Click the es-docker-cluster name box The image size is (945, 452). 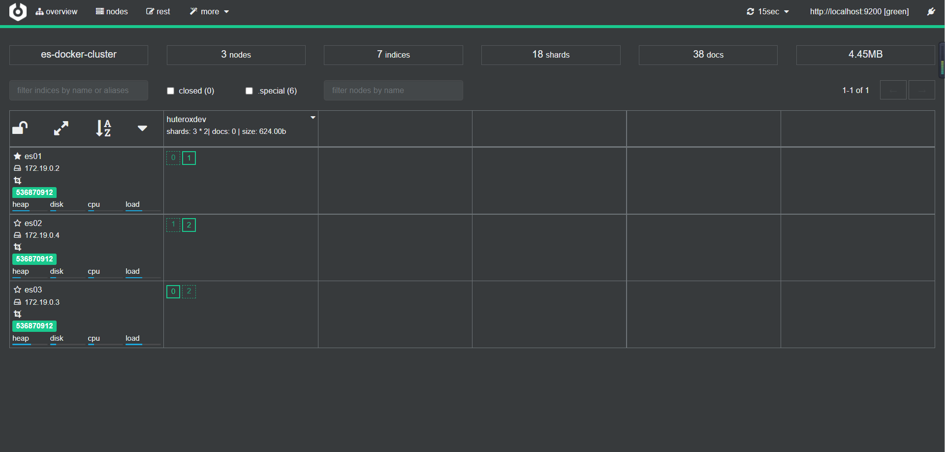click(79, 55)
